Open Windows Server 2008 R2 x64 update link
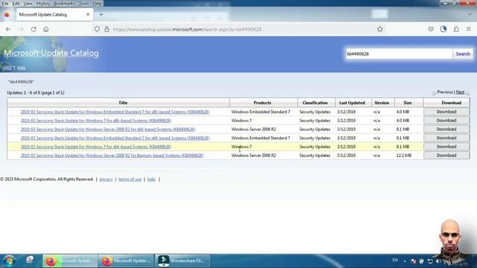This screenshot has width=477, height=268. [x=107, y=129]
